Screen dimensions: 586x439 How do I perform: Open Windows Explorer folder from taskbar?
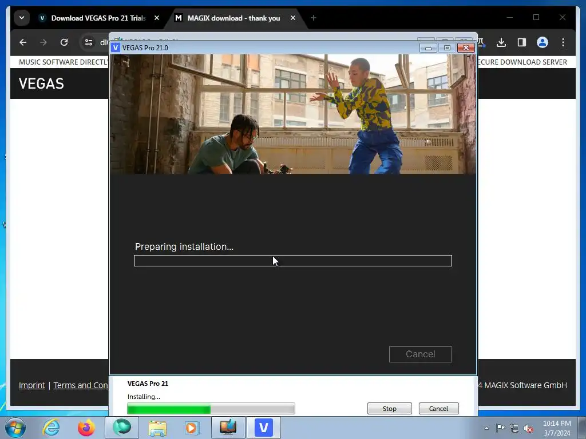point(157,428)
